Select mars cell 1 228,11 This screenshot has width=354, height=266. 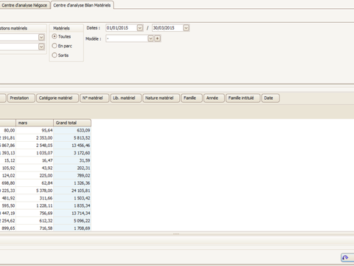tap(35, 205)
